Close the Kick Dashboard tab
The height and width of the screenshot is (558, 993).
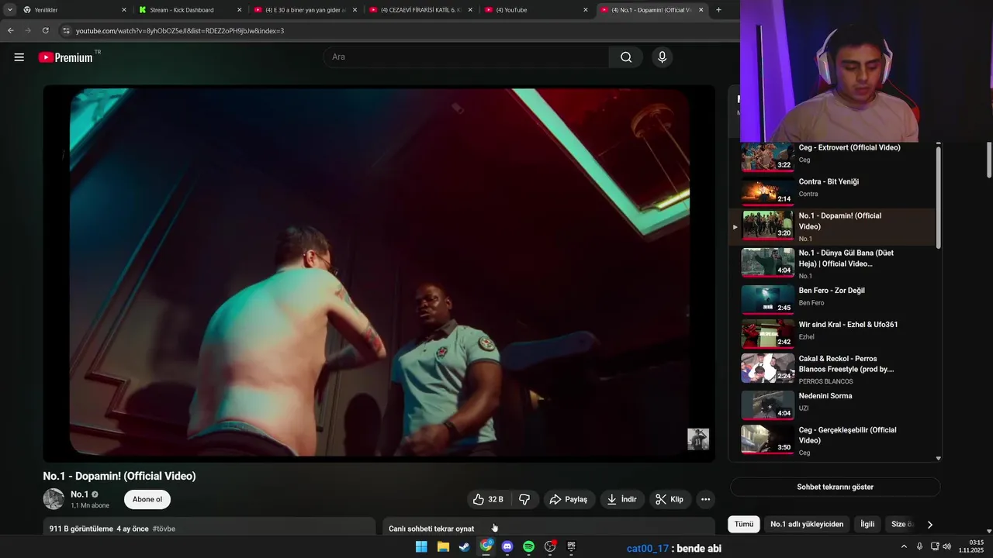click(x=239, y=10)
